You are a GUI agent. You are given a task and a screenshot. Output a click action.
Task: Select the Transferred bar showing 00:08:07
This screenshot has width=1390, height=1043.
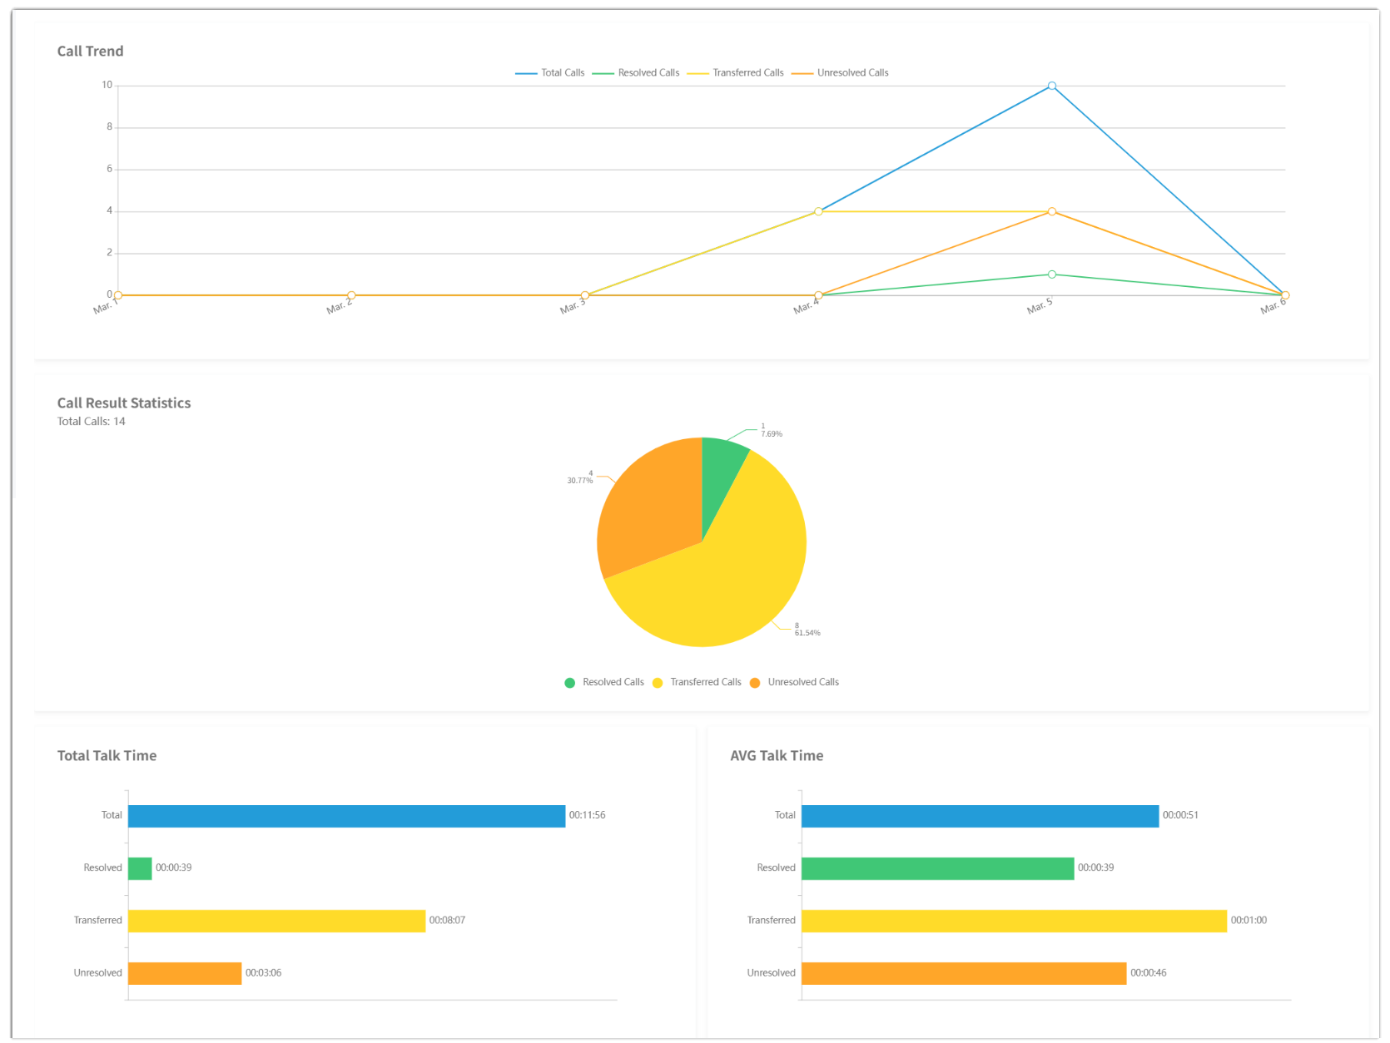(x=276, y=921)
